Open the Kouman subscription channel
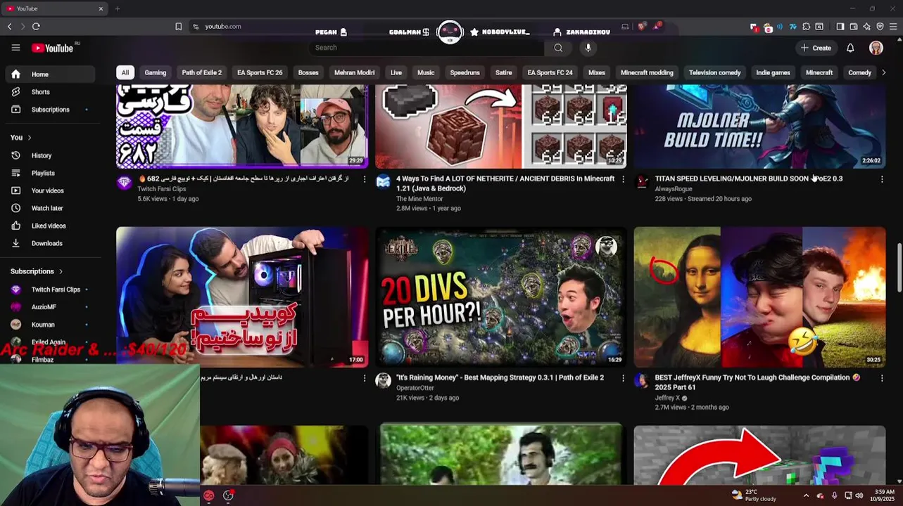 click(50, 325)
